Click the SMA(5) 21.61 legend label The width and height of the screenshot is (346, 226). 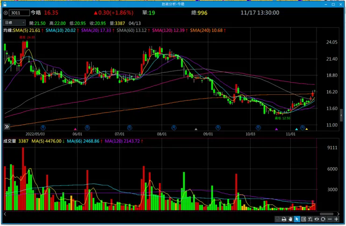(27, 30)
